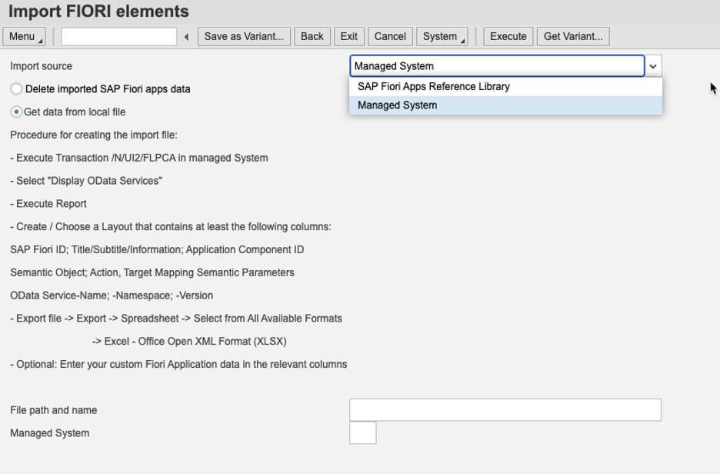Click the Execute button
The height and width of the screenshot is (474, 720).
pos(508,37)
